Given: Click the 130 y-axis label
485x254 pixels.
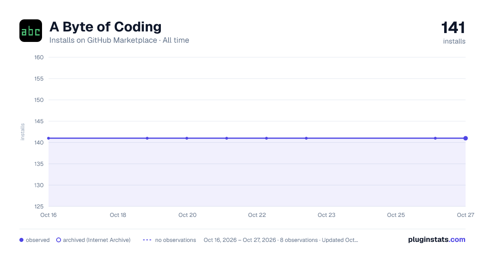Looking at the screenshot, I should point(39,185).
